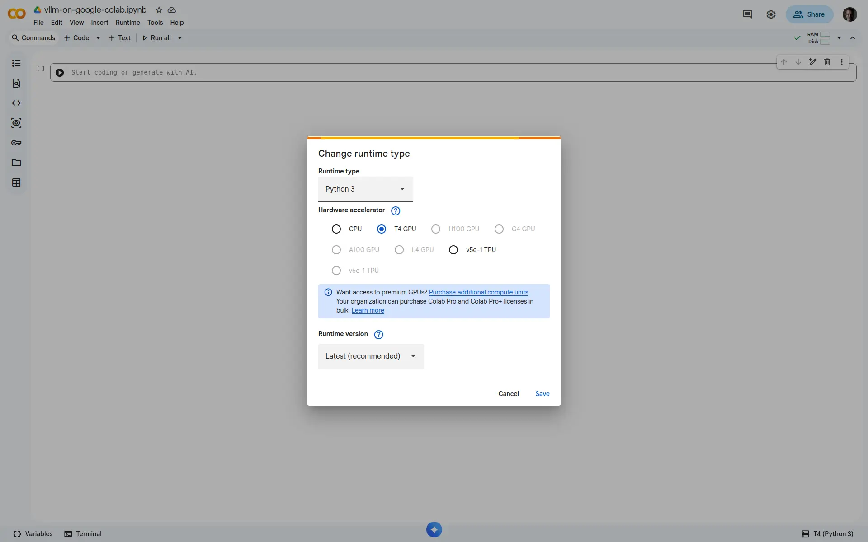
Task: Follow the Learn more link
Action: point(368,310)
